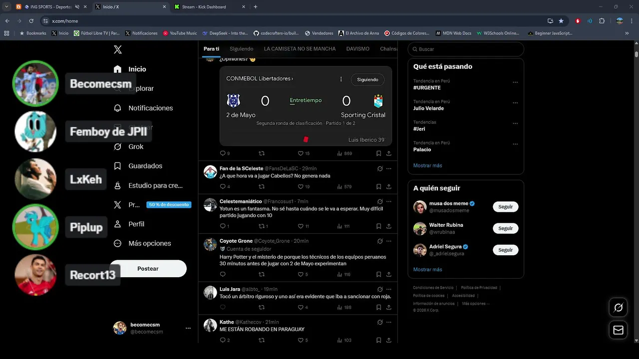Toggle the Siguiendo button on the match card
Screen dimensions: 639x359
tap(367, 79)
